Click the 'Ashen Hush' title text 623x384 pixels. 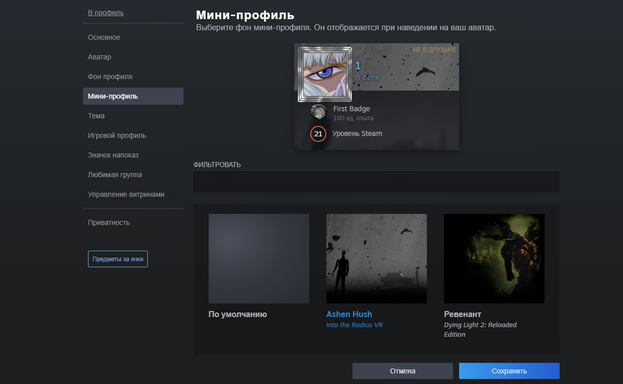pyautogui.click(x=349, y=314)
